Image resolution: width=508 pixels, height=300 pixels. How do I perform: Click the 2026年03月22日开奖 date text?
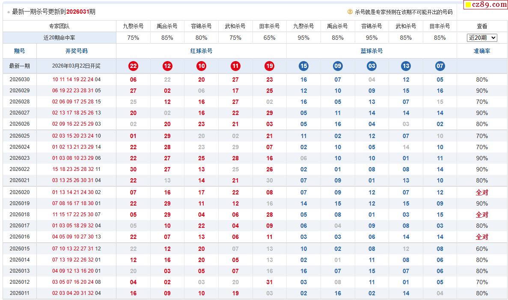tap(76, 66)
